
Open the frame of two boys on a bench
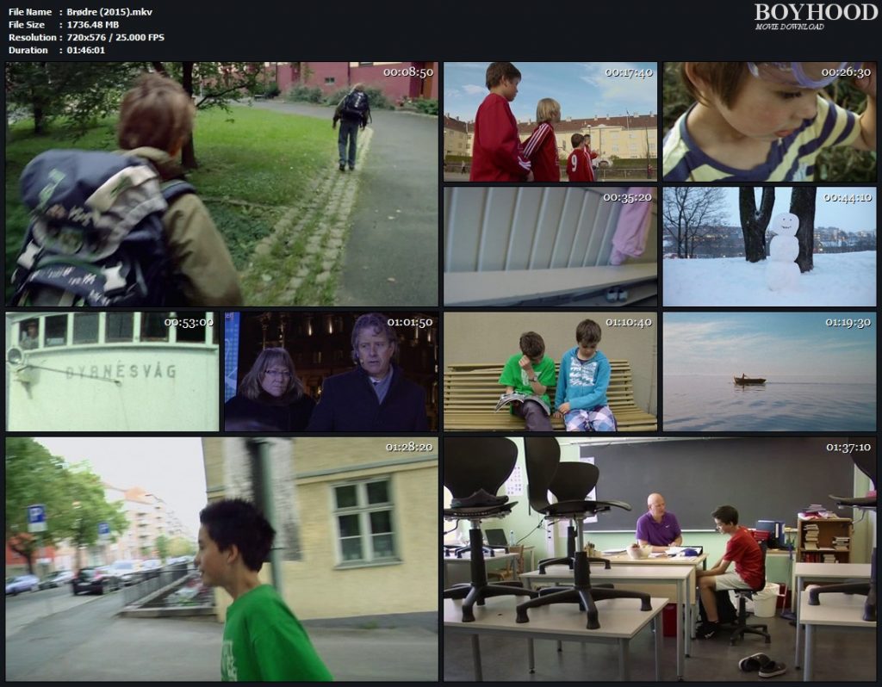tap(550, 371)
